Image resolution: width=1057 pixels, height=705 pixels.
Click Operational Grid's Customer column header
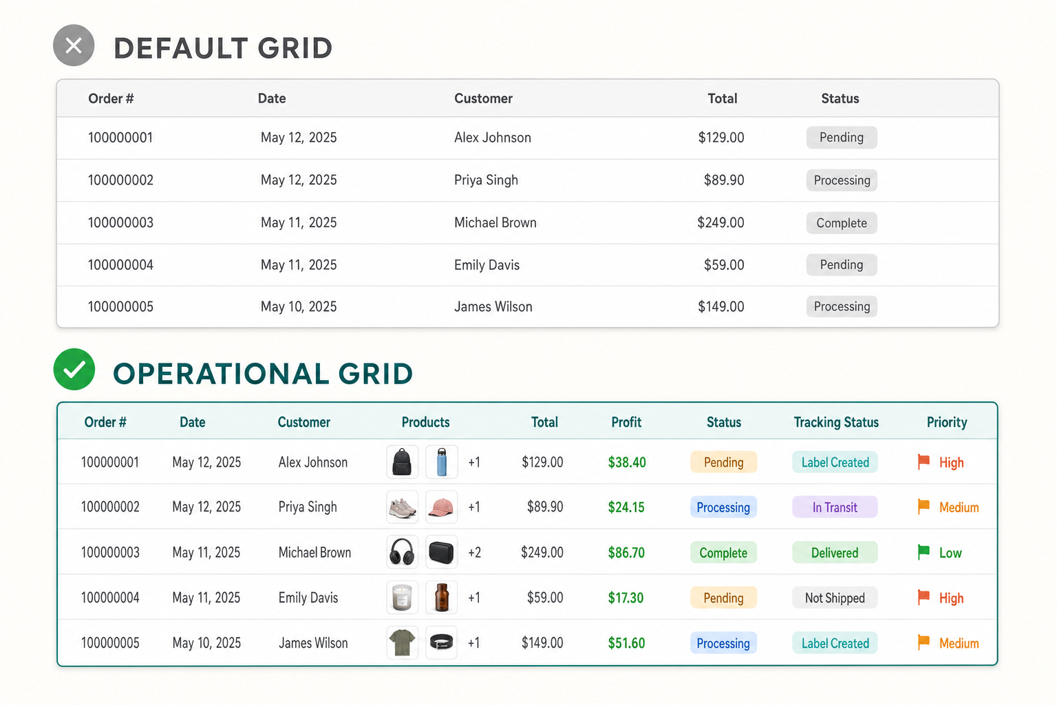click(304, 422)
